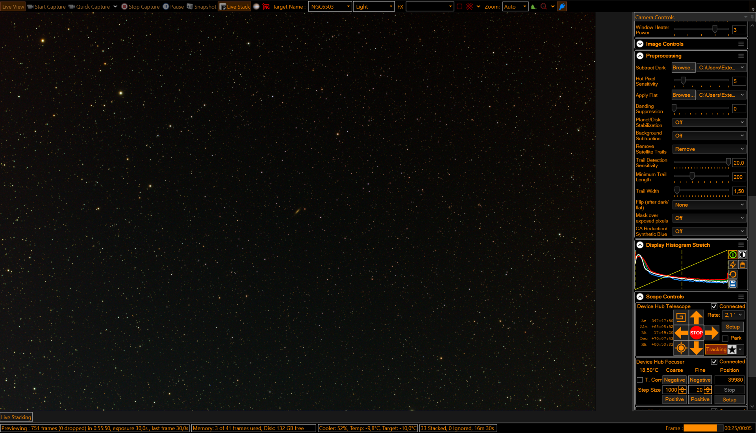Toggle the Tracking button
The width and height of the screenshot is (756, 433).
[x=716, y=349]
